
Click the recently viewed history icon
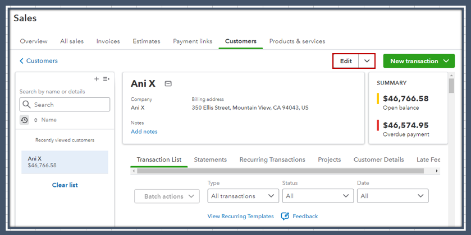[24, 120]
